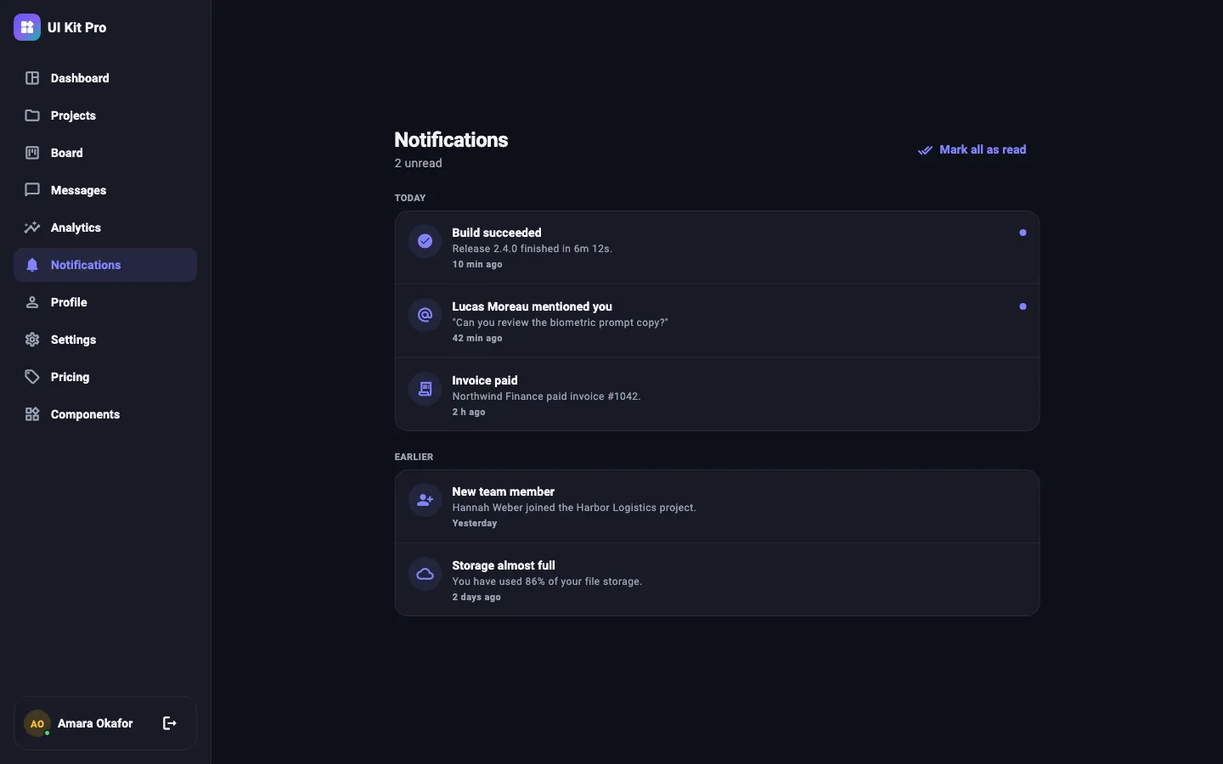The height and width of the screenshot is (764, 1223).
Task: Click "Hannah Weber joined the Harbor Logistics project."
Action: point(574,508)
